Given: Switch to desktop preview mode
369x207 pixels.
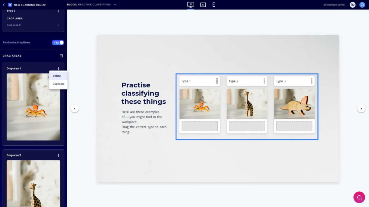Looking at the screenshot, I should click(x=191, y=5).
